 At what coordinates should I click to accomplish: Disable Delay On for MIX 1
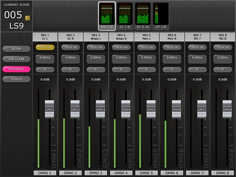point(45,47)
